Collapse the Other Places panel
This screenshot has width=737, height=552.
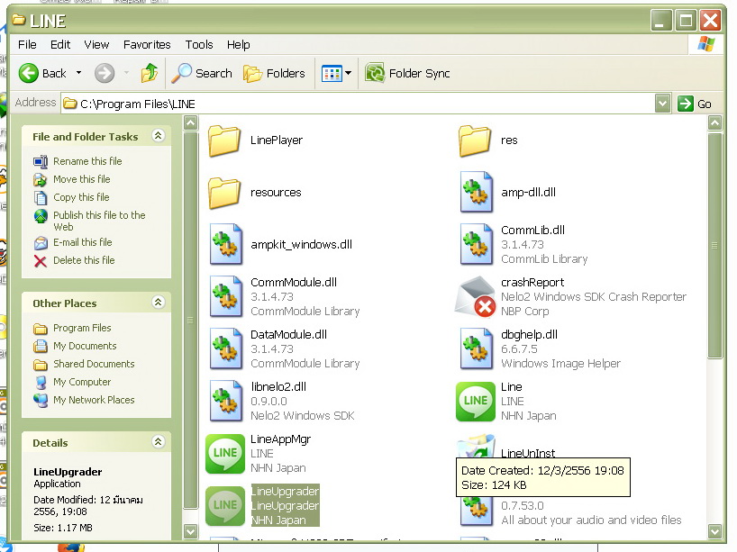(159, 302)
